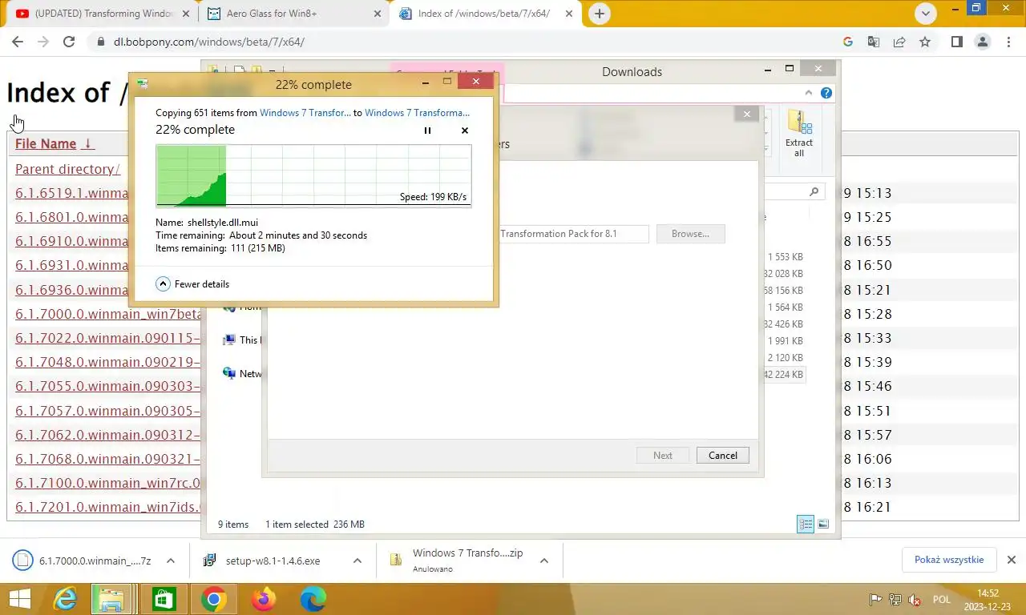
Task: Open Chrome tab search dropdown
Action: coord(926,14)
